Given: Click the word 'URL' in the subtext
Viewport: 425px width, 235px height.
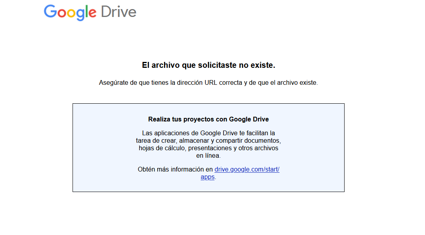Looking at the screenshot, I should pyautogui.click(x=211, y=83).
